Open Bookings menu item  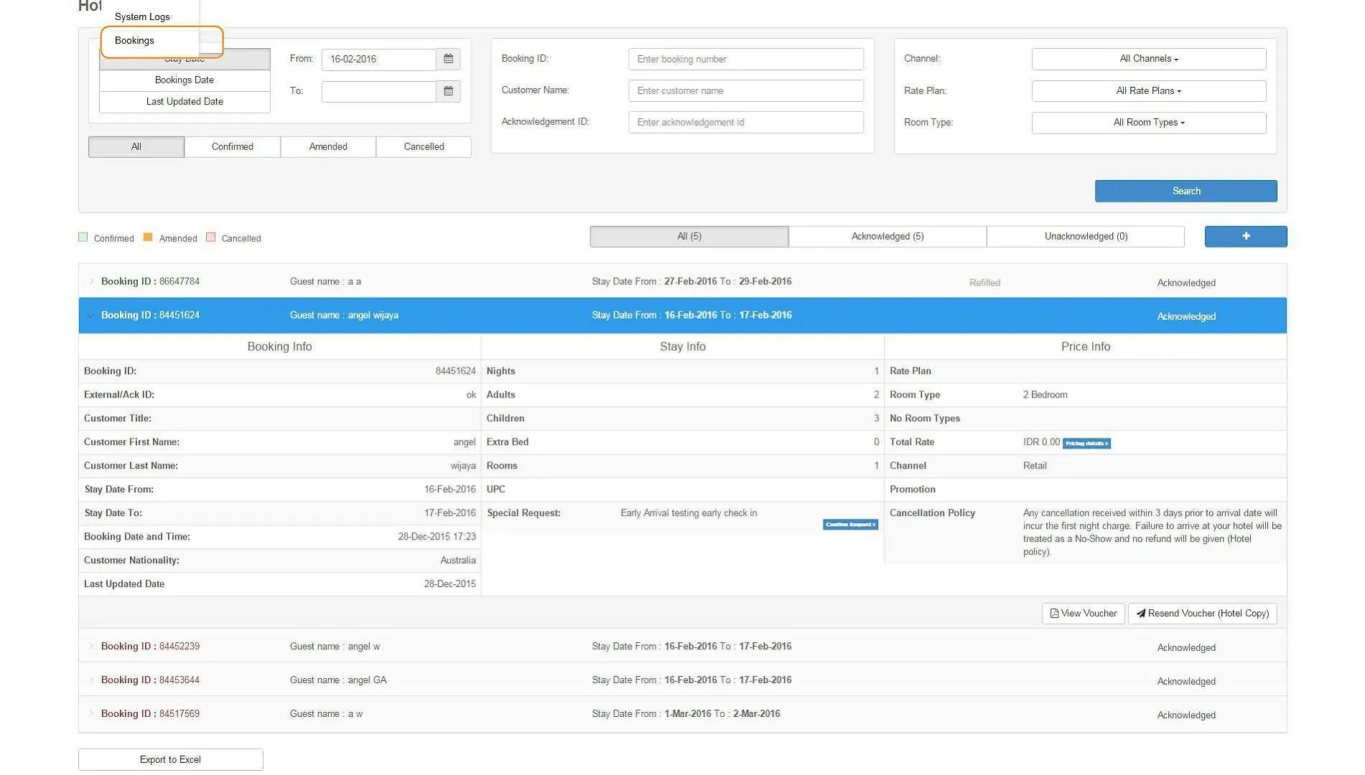(x=134, y=40)
